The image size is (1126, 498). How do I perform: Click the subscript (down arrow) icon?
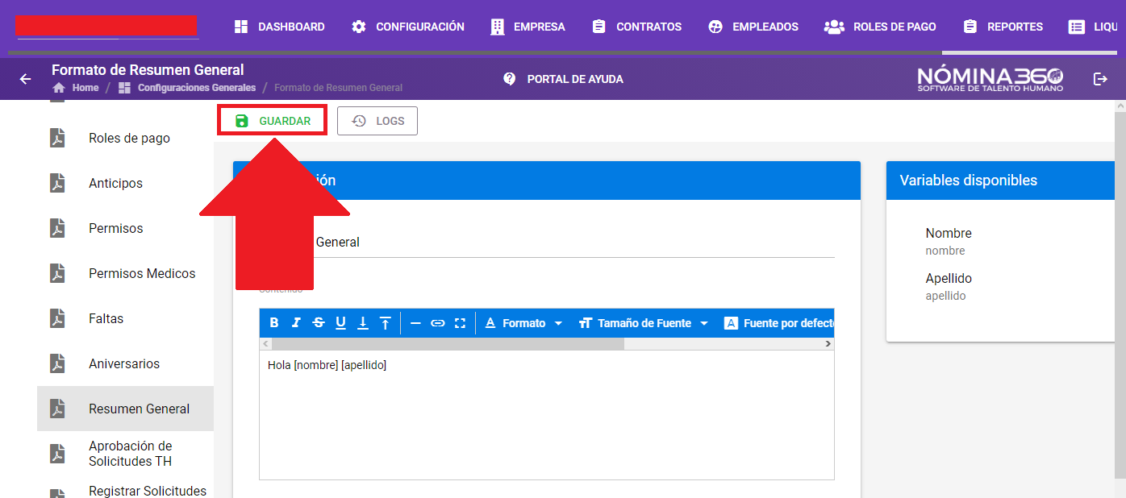363,323
